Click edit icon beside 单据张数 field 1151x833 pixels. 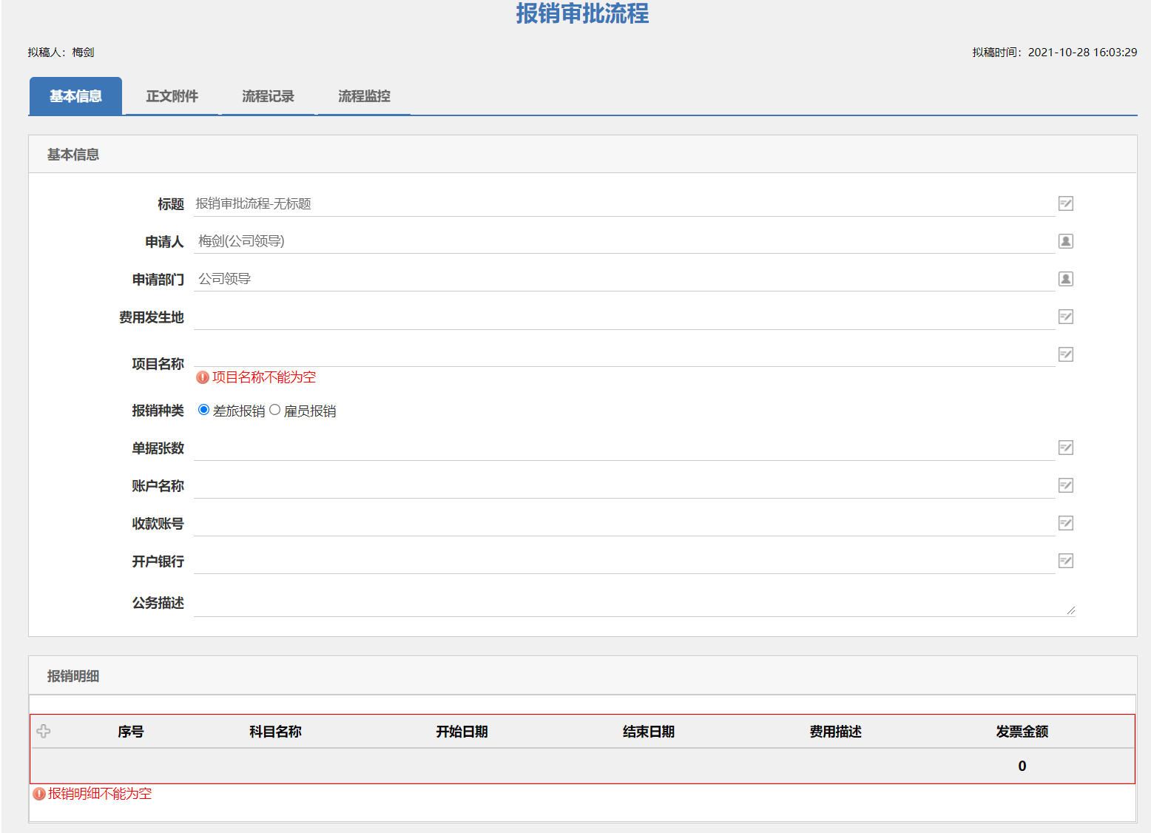coord(1065,448)
